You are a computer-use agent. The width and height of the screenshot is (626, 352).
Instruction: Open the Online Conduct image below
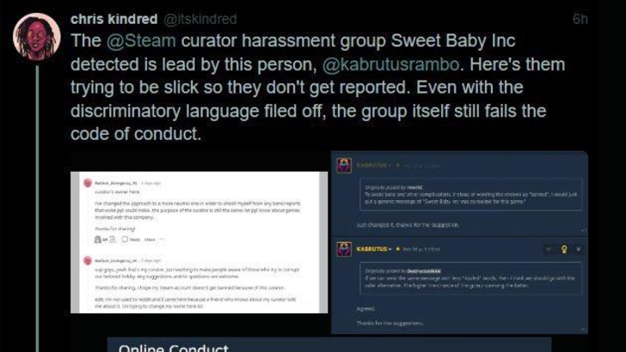[x=329, y=344]
